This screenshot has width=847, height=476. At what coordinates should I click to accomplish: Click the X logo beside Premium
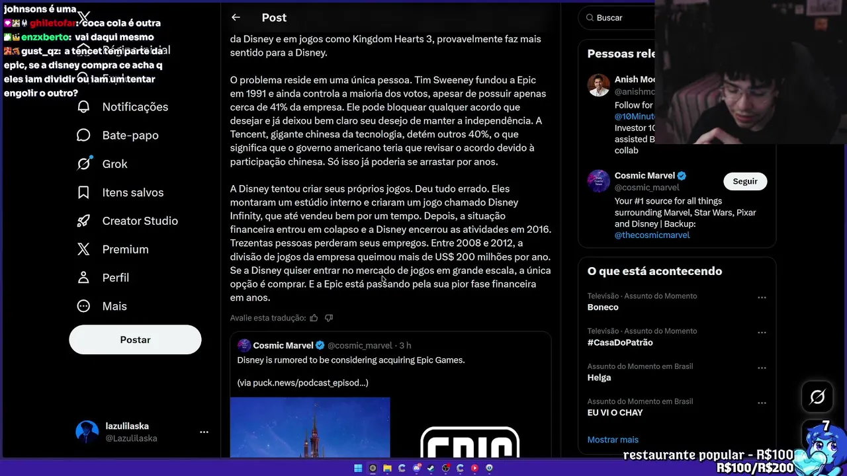83,249
